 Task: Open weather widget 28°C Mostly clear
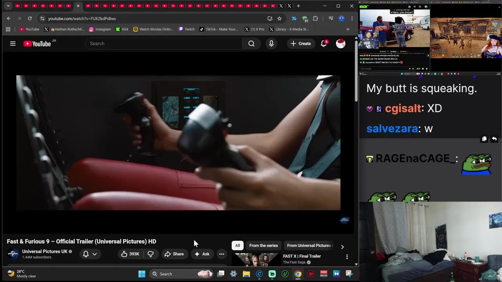[21, 274]
